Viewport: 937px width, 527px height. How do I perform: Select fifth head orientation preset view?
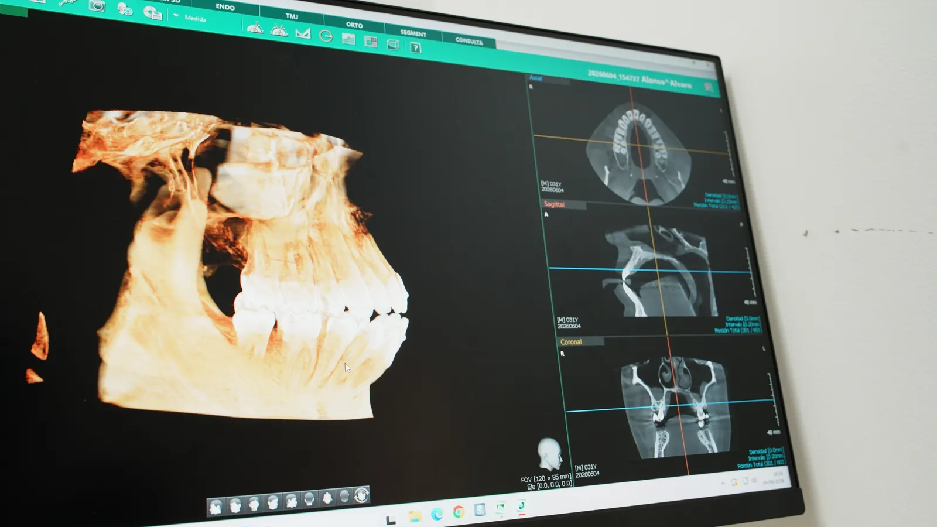coord(291,501)
